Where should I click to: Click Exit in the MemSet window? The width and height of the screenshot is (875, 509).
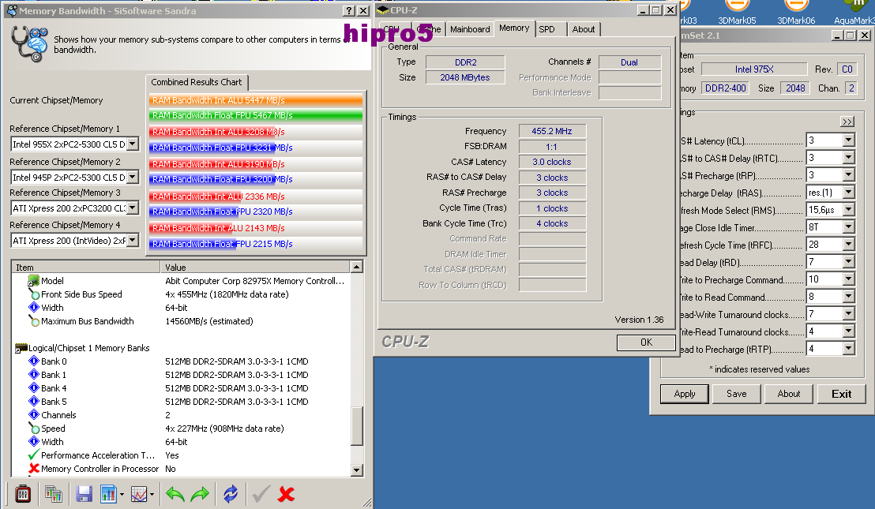tap(842, 394)
